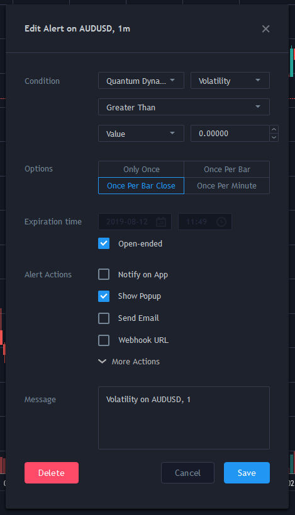Increase the value with up stepper arrow
Image resolution: width=295 pixels, height=515 pixels.
point(274,129)
